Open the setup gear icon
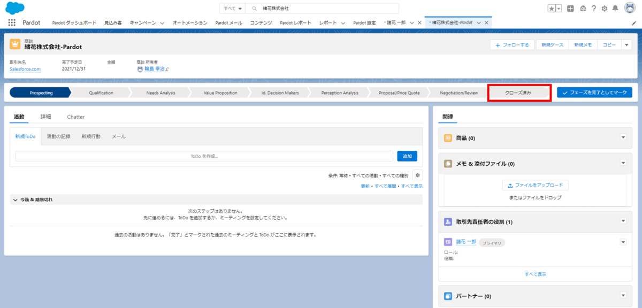Image resolution: width=642 pixels, height=308 pixels. point(605,9)
